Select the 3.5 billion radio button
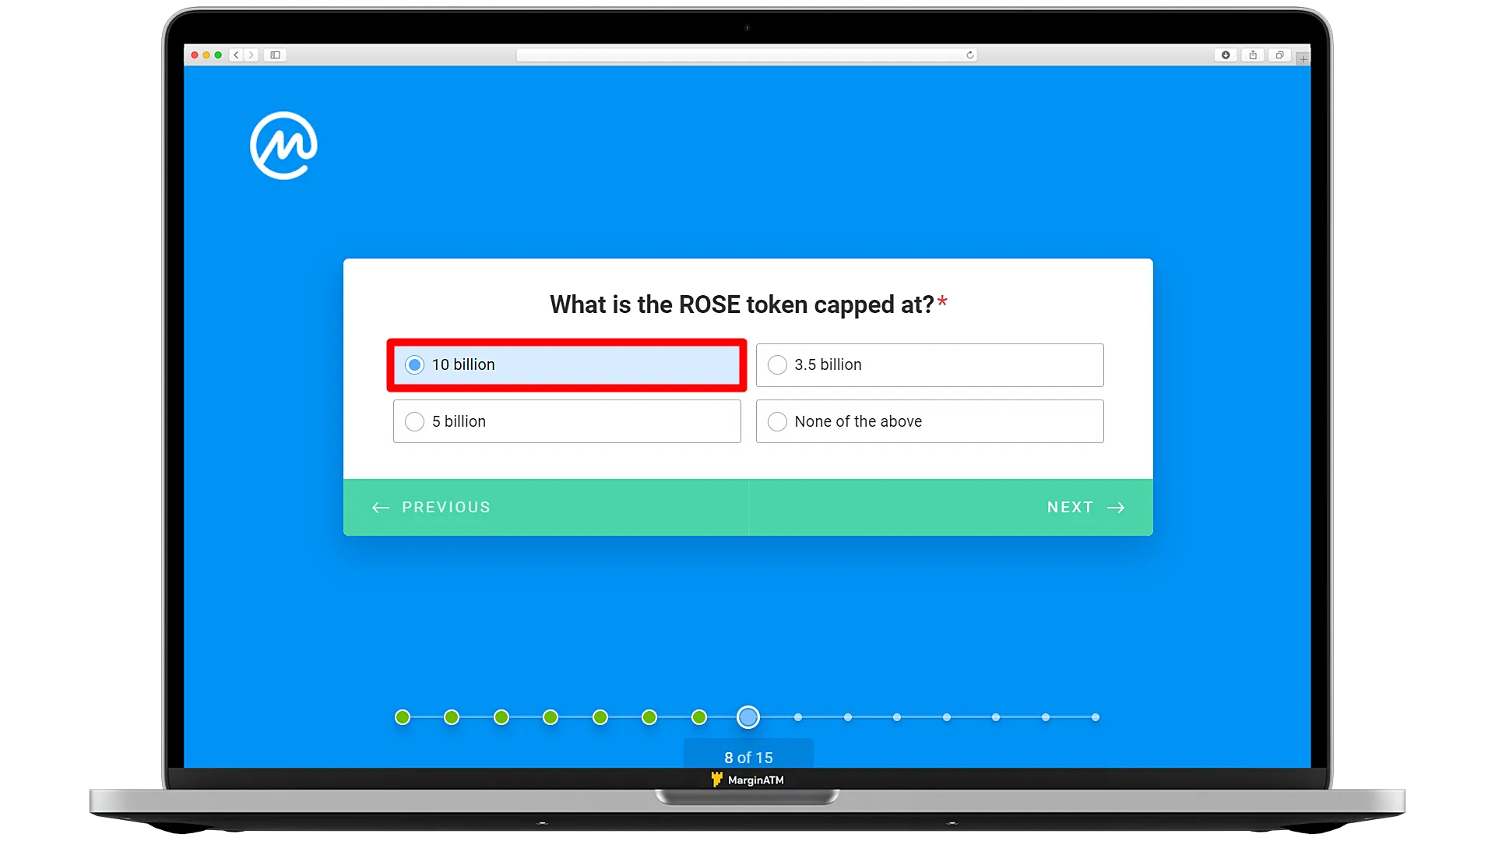Image resolution: width=1495 pixels, height=841 pixels. click(x=777, y=364)
